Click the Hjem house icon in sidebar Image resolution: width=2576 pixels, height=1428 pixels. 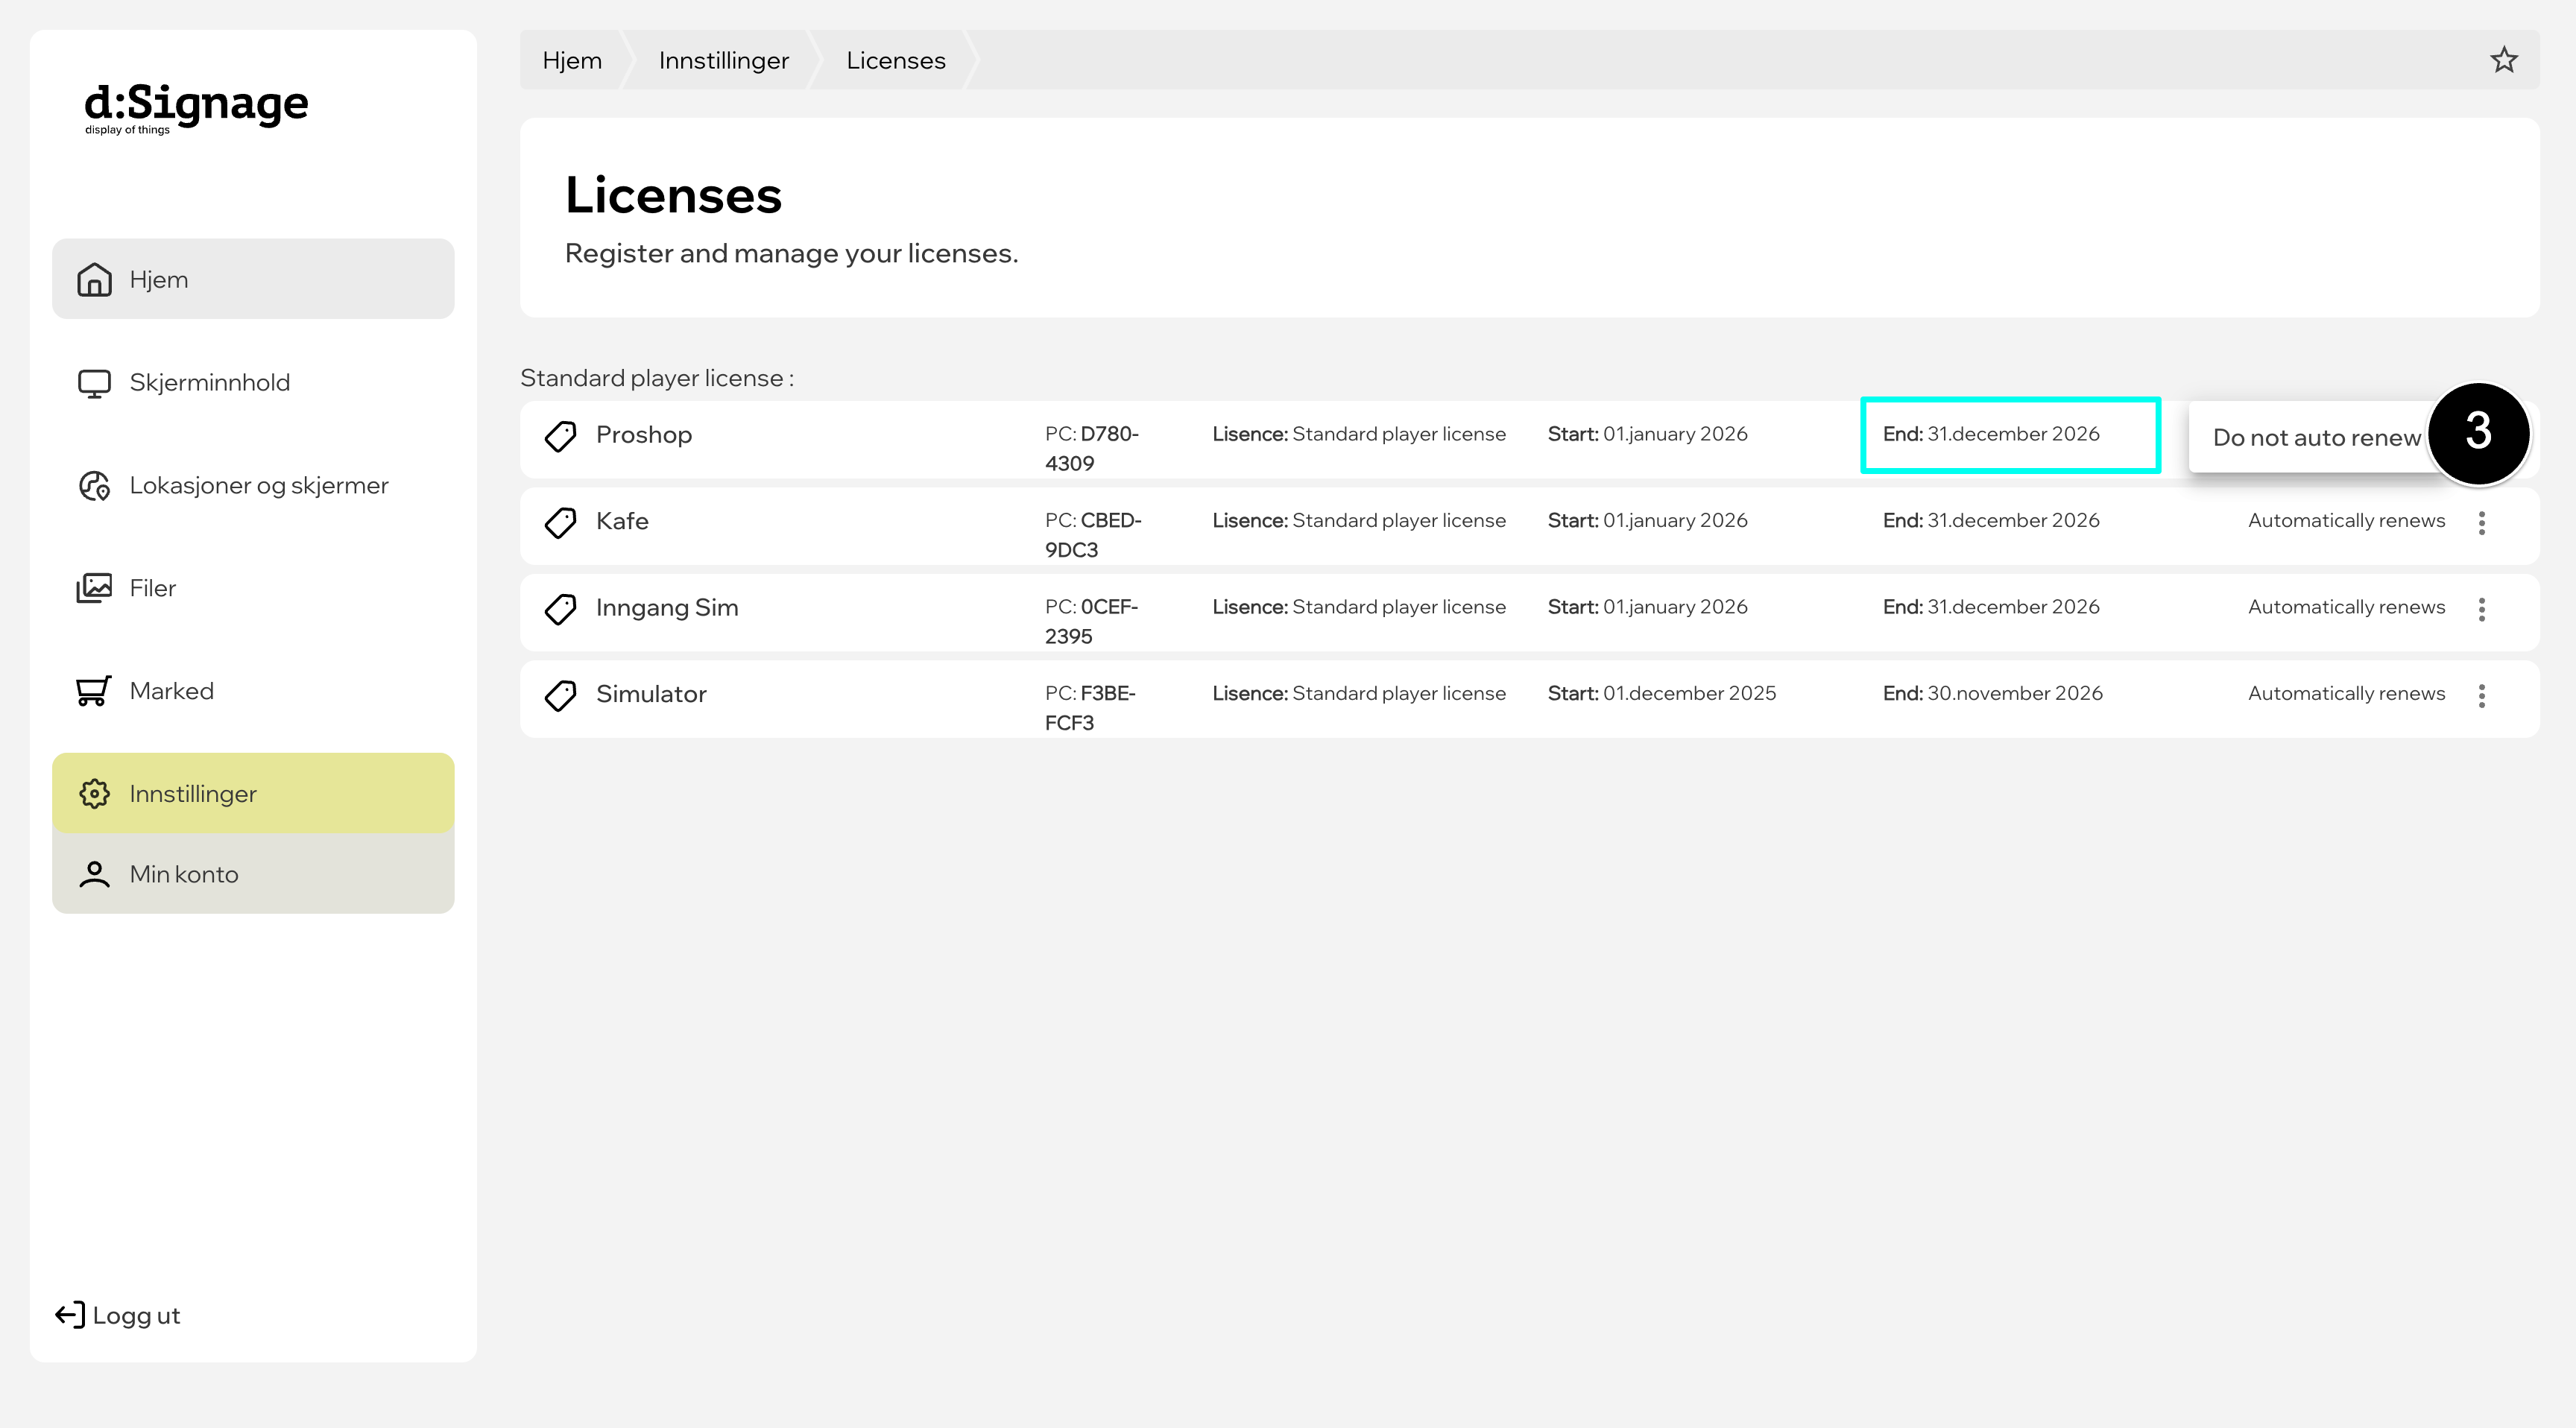(x=94, y=279)
